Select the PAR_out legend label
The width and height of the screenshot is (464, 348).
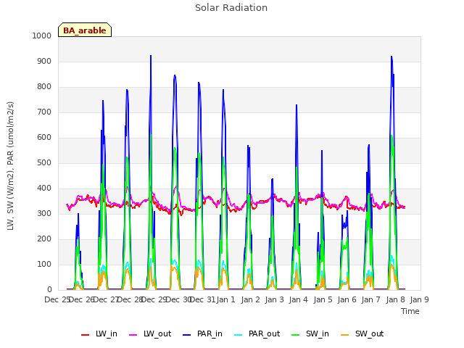tap(264, 334)
